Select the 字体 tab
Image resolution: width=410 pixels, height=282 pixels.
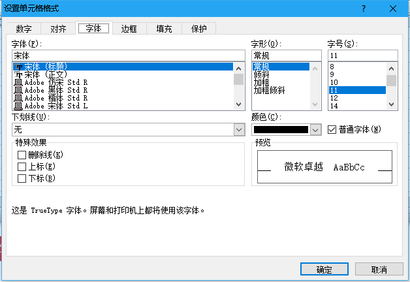coord(93,28)
